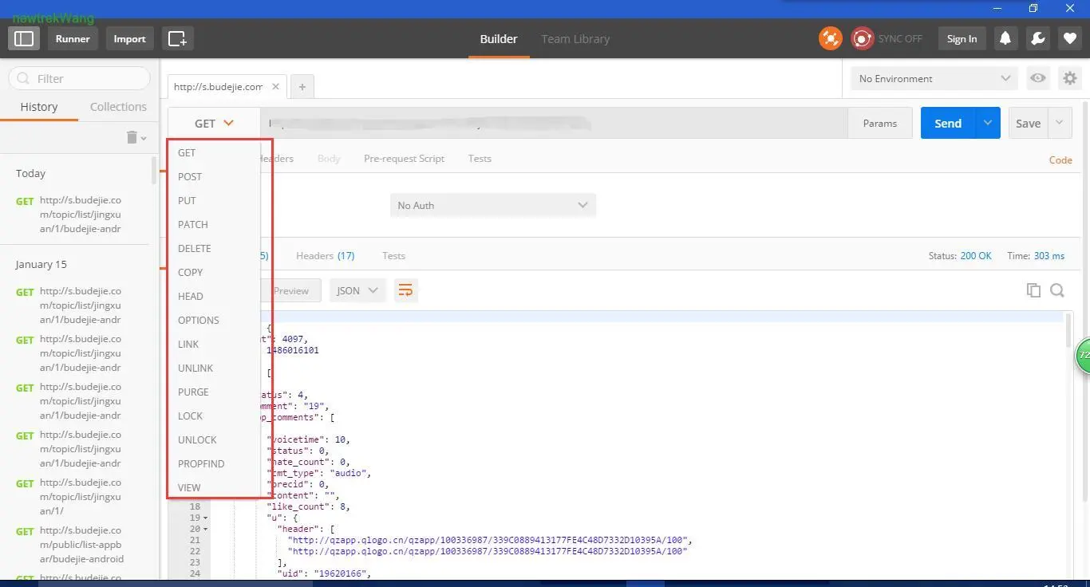
Task: Open the History sidebar tab
Action: point(39,106)
